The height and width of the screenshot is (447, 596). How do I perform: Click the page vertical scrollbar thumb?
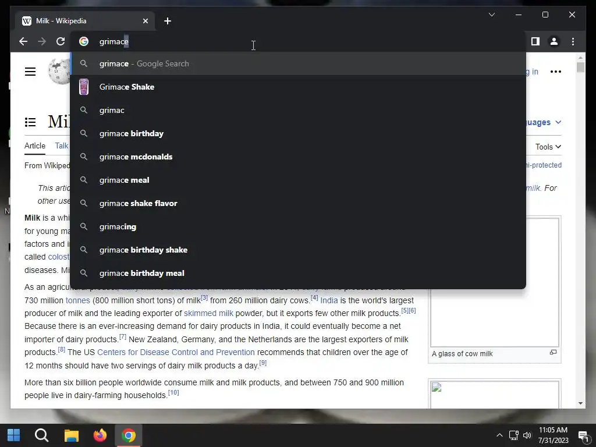pos(580,68)
